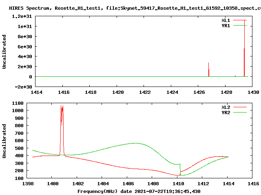
Task: Click the 8e+30 y-axis tick label
Action: tap(25, 37)
